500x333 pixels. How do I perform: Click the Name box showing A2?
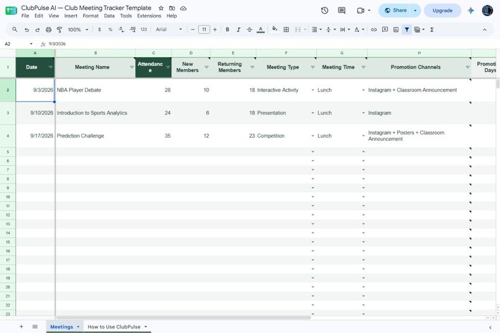point(19,44)
